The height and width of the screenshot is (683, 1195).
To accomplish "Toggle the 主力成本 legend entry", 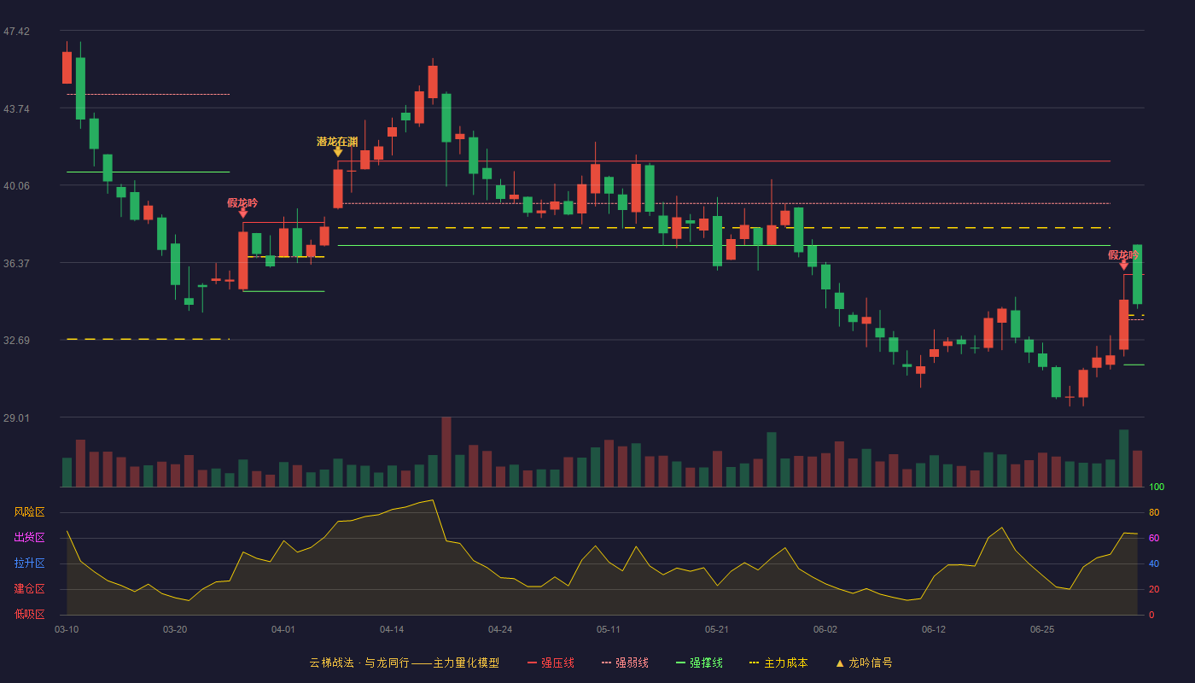I will pos(778,663).
